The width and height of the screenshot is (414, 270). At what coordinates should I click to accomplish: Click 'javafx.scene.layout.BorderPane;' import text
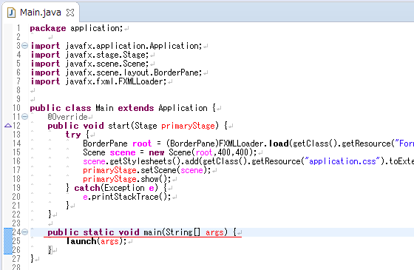click(x=134, y=72)
